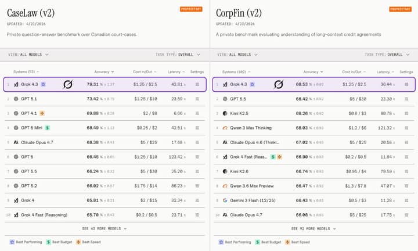Open settings for Gemini 3 Flash (12/25)
418x251 pixels.
pyautogui.click(x=406, y=200)
